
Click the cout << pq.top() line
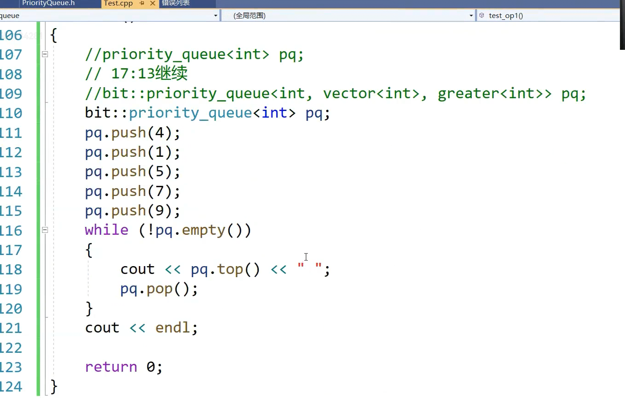click(226, 269)
